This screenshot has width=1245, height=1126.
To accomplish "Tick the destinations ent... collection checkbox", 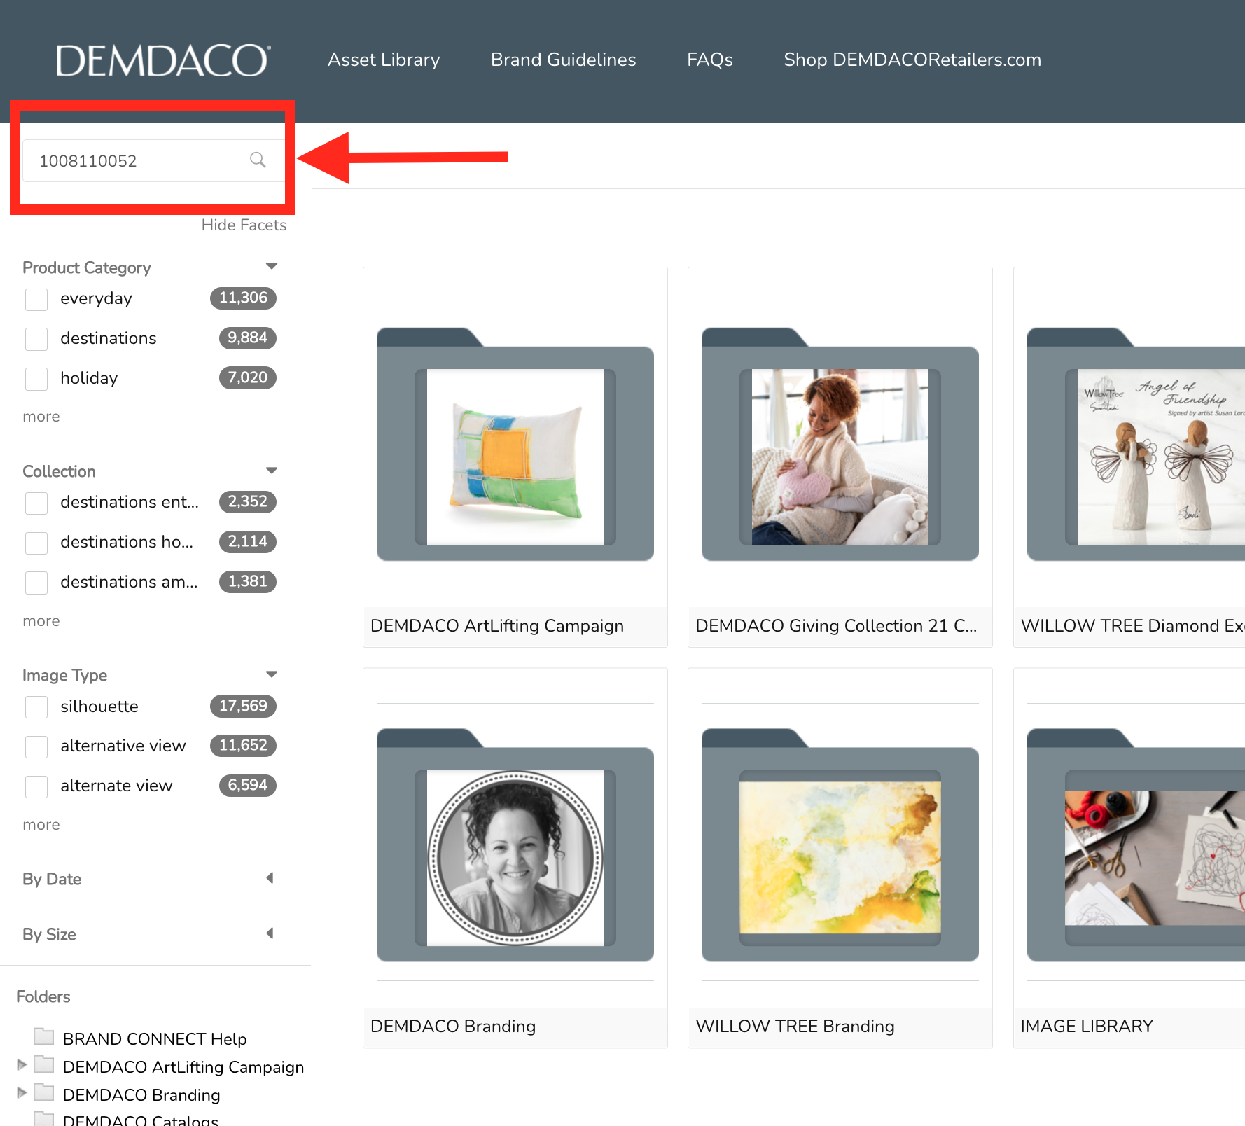I will click(x=36, y=503).
